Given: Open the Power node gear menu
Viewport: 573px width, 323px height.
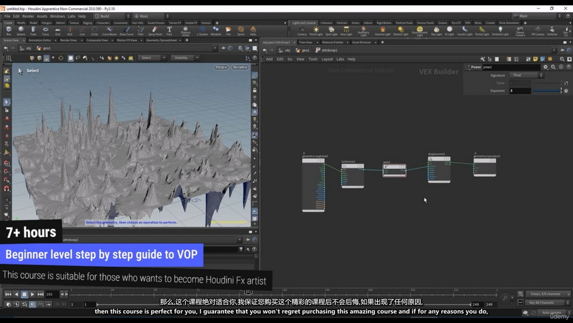Looking at the screenshot, I should click(545, 67).
